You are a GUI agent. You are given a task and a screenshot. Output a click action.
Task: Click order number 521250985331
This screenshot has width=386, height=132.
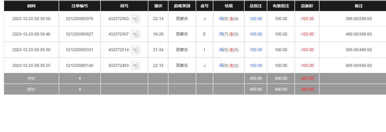tap(80, 50)
